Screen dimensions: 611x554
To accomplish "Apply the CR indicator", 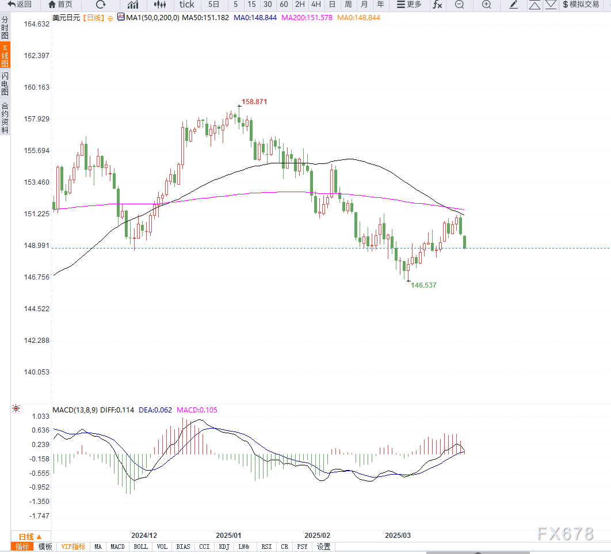I will (284, 547).
